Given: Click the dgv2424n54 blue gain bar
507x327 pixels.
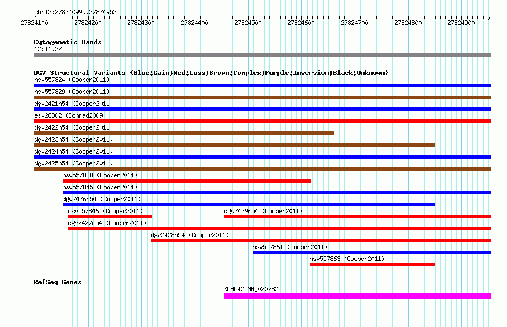Looking at the screenshot, I should (x=262, y=157).
